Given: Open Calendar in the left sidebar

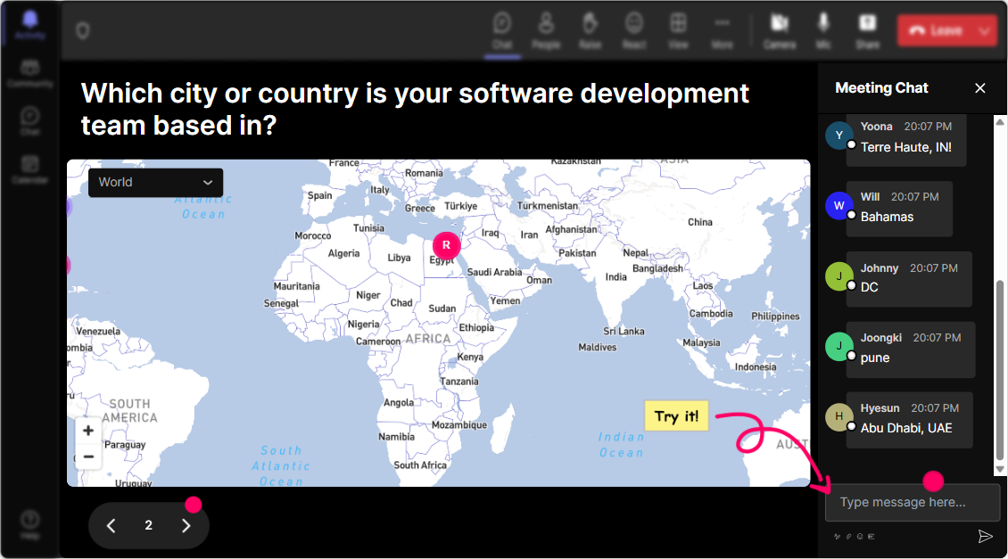Looking at the screenshot, I should 30,169.
